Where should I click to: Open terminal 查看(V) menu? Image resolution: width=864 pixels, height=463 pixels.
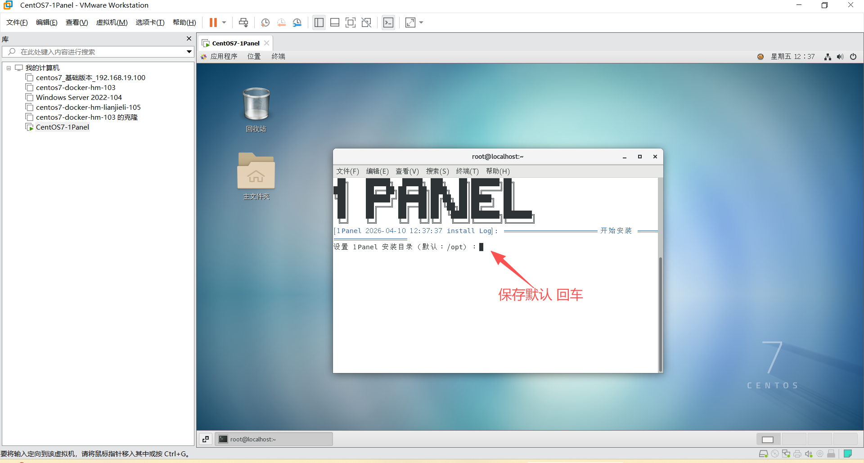point(407,171)
